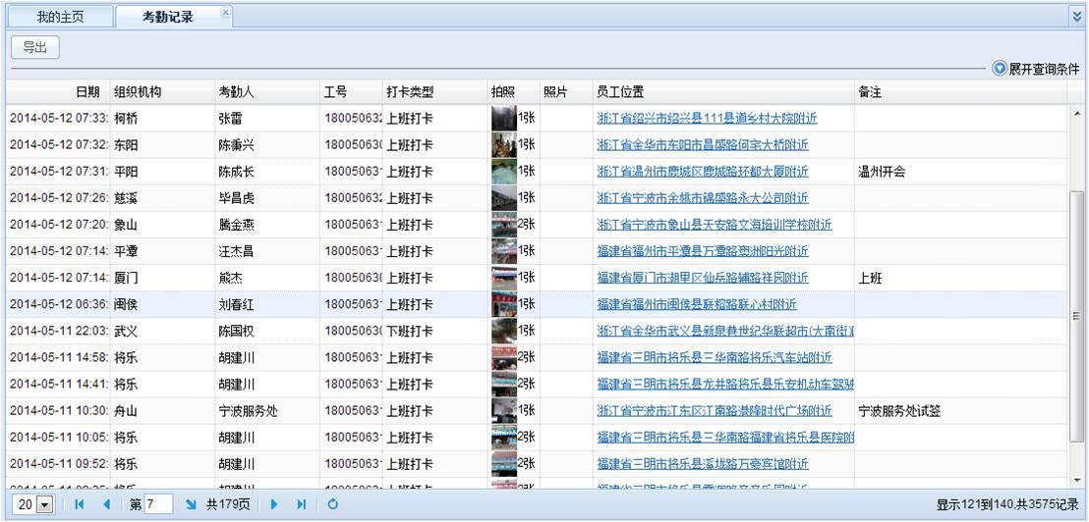Click the next page arrow
1089x522 pixels.
point(274,504)
